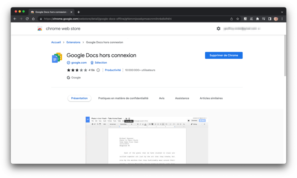Image resolution: width=297 pixels, height=178 pixels.
Task: Open the Productivité category link
Action: 113,70
